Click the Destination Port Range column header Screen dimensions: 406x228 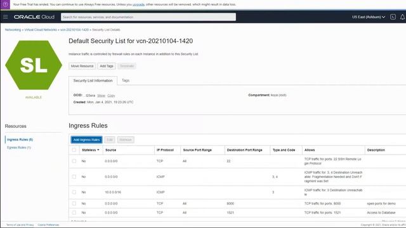tap(244, 150)
